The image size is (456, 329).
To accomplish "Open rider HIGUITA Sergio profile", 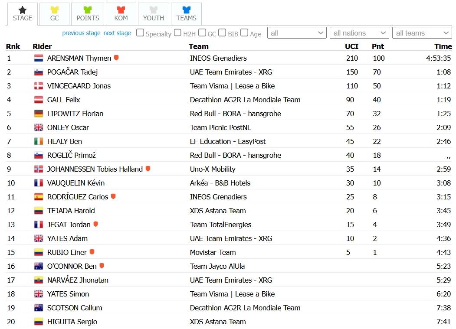I will point(72,322).
